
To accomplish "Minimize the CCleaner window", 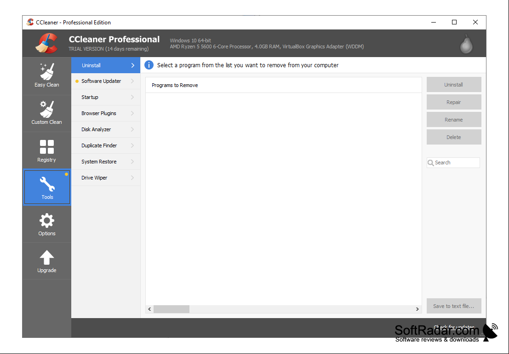I will (434, 22).
